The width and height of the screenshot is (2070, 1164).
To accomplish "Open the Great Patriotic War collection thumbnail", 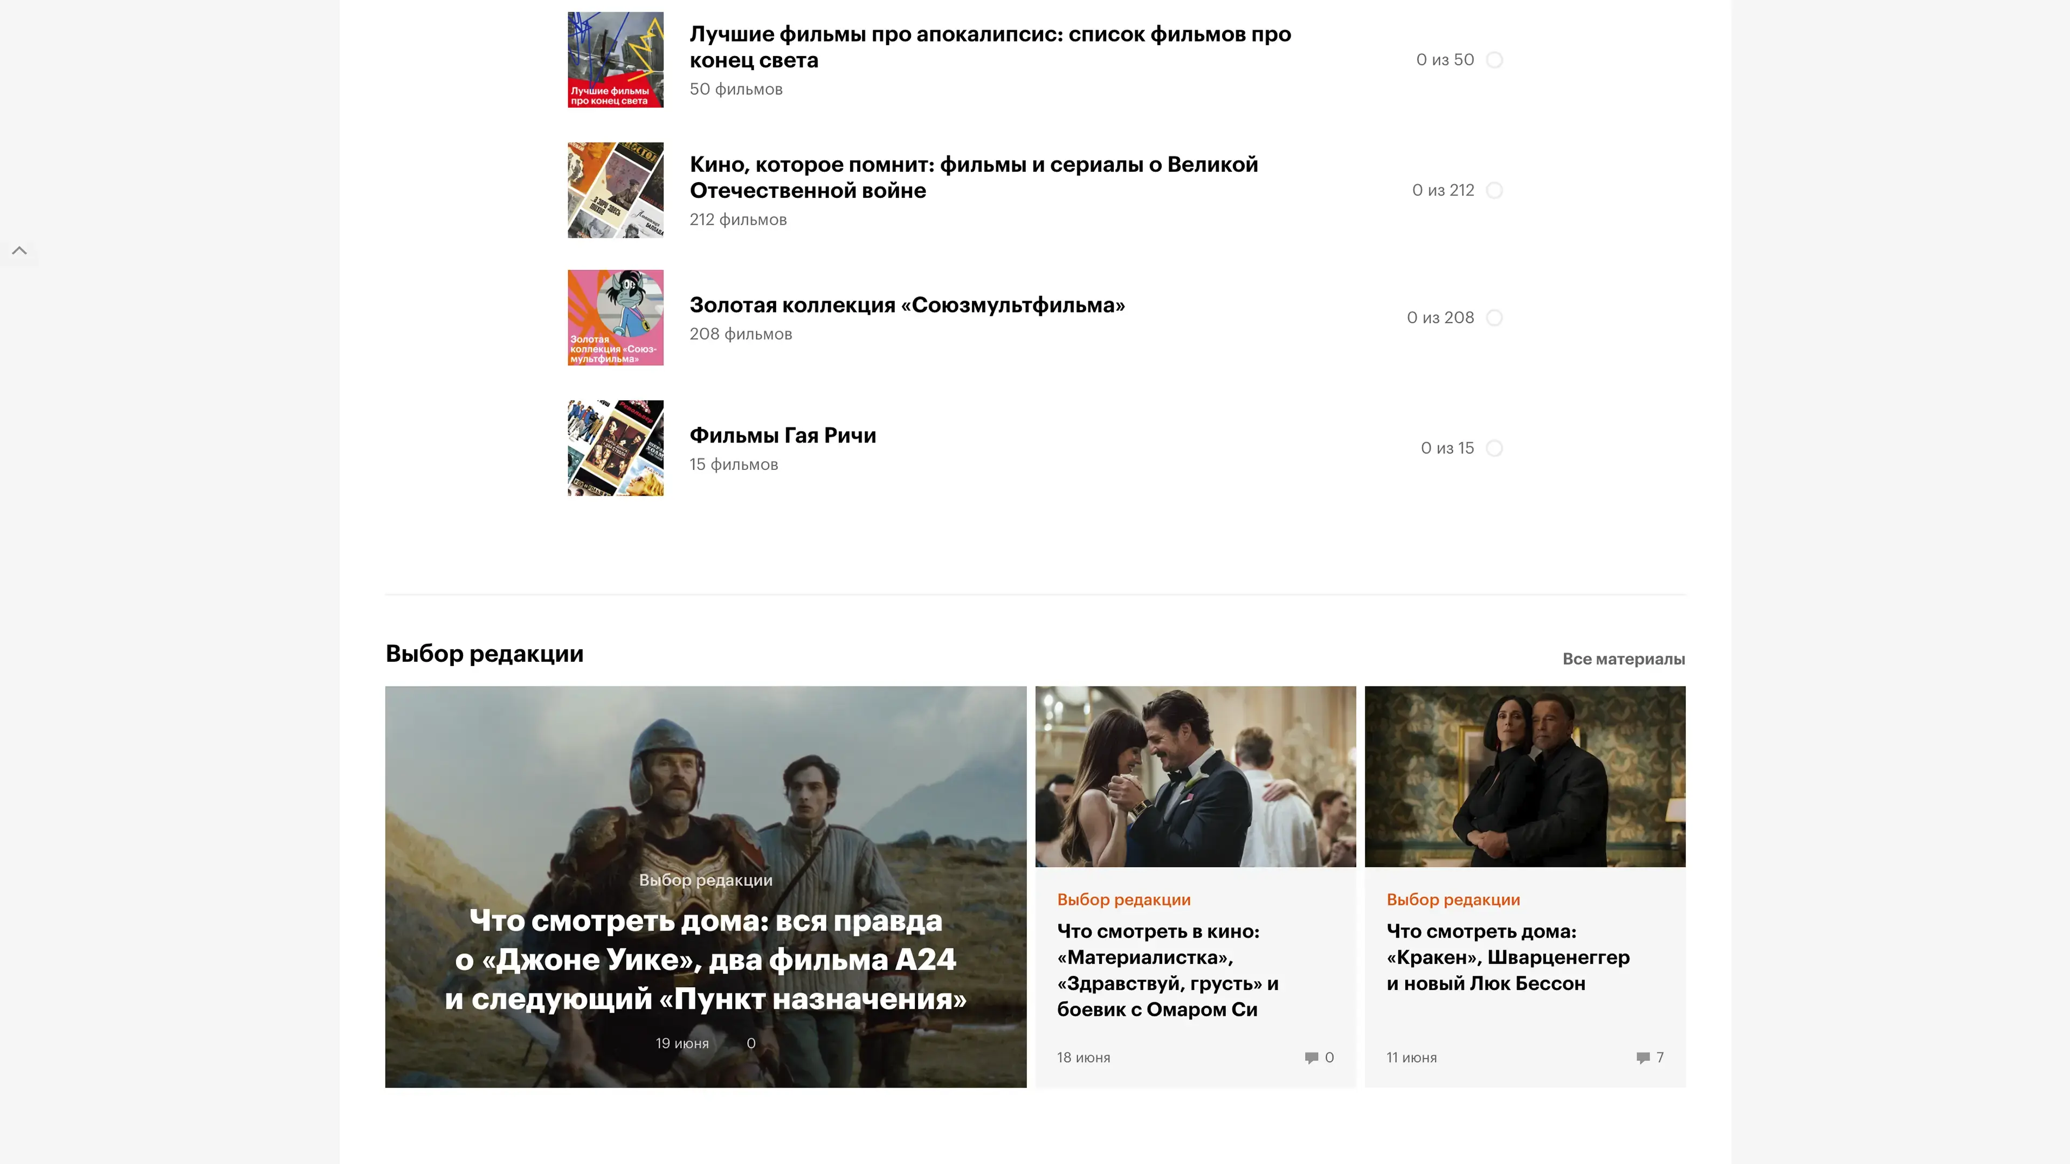I will [616, 190].
